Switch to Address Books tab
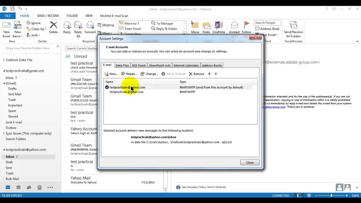361x203 pixels. [x=212, y=65]
